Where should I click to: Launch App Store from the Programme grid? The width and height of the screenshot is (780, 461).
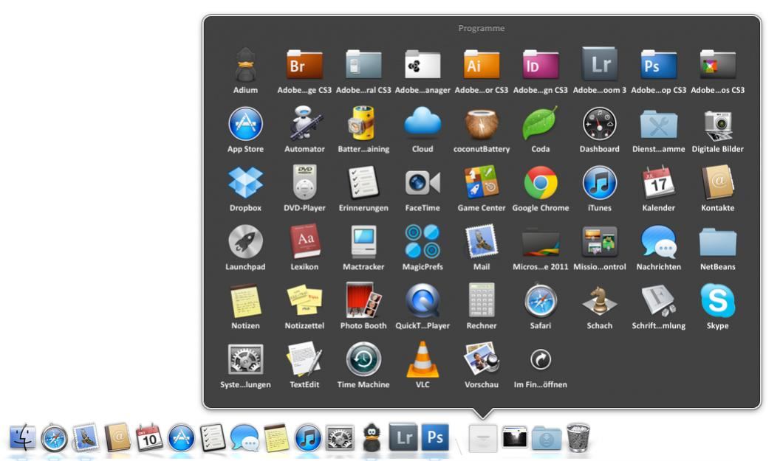(245, 124)
